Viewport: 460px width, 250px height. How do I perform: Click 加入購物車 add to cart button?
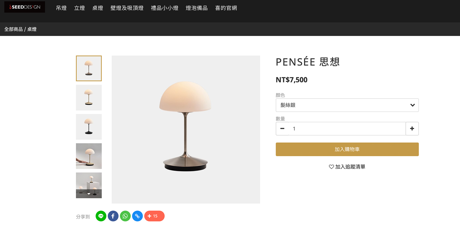coord(347,149)
